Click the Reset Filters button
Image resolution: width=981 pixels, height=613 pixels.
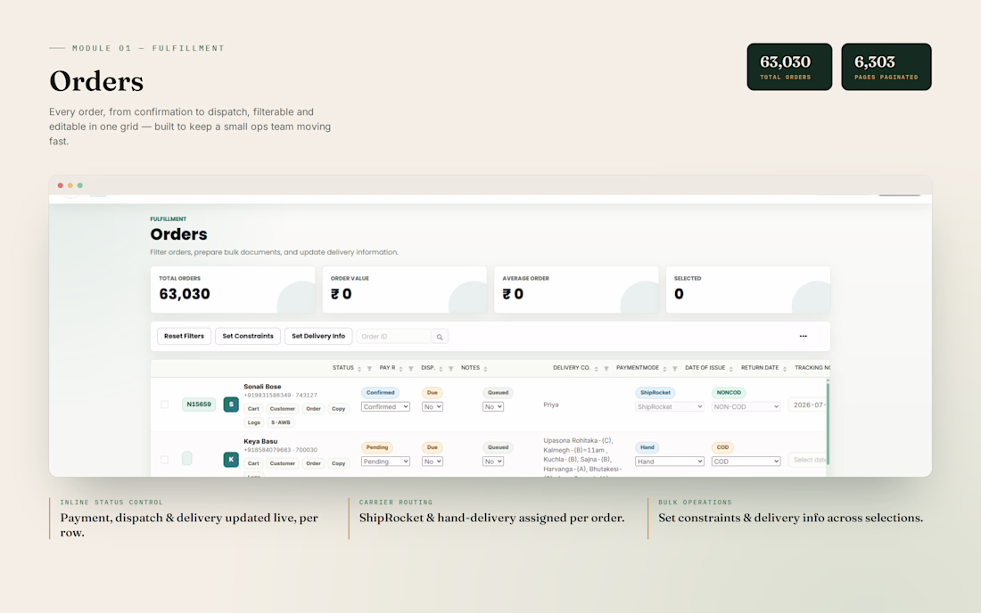pos(184,336)
